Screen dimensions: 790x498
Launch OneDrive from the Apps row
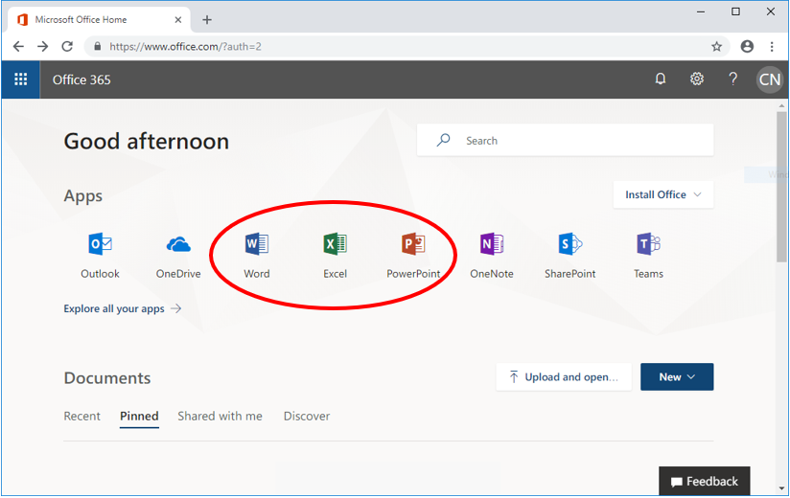[178, 245]
